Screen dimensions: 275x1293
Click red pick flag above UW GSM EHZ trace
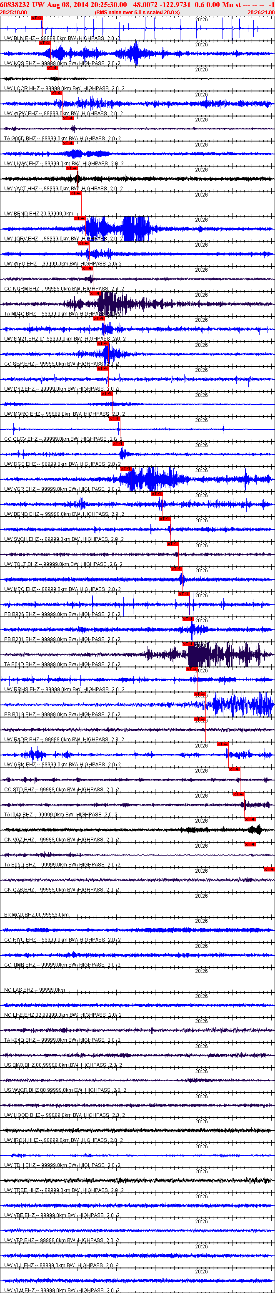222,745
